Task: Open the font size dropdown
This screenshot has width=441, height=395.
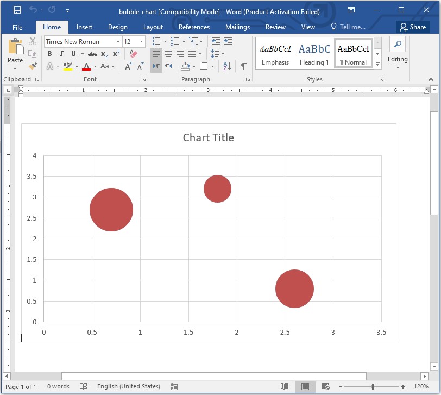Action: pyautogui.click(x=142, y=41)
